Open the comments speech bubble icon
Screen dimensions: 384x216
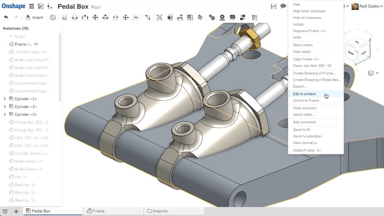[x=283, y=6]
